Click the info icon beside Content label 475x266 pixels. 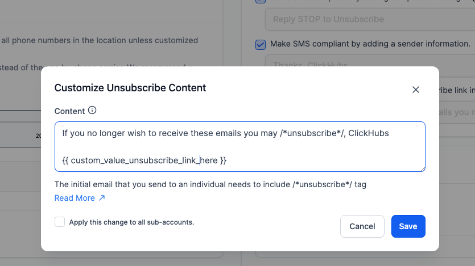point(92,110)
